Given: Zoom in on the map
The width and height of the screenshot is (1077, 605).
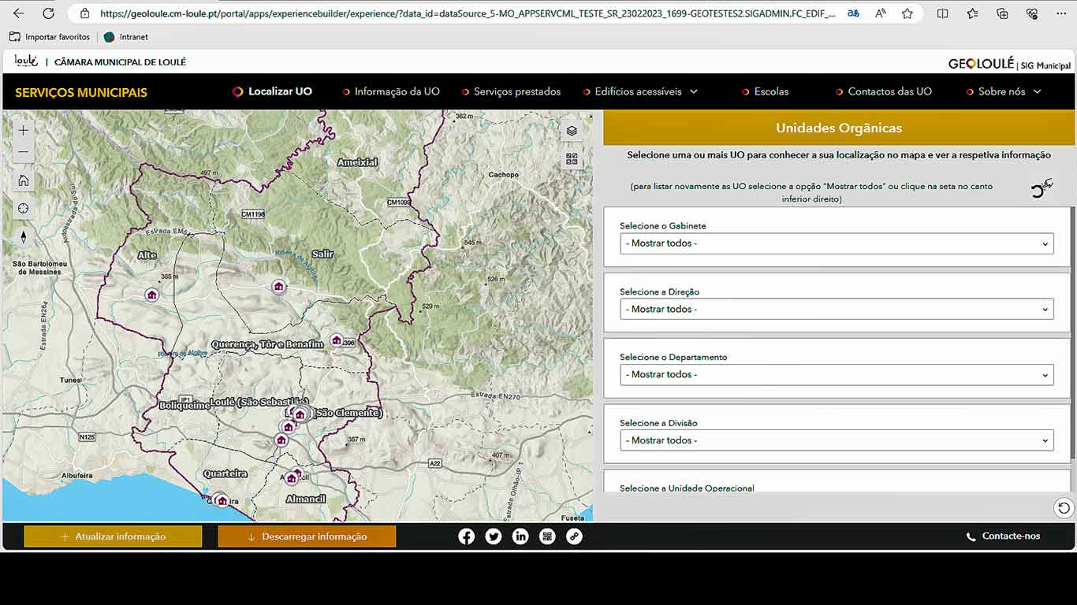Looking at the screenshot, I should tap(24, 130).
